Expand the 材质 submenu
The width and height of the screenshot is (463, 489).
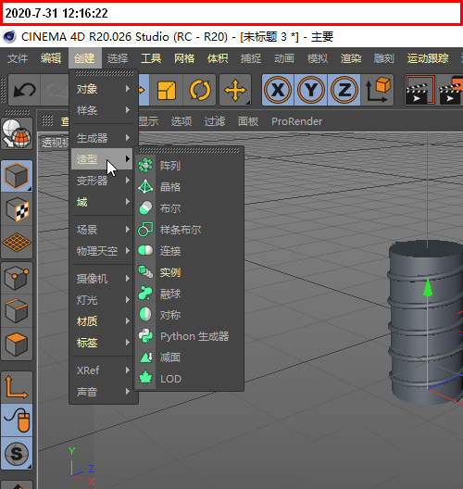103,320
